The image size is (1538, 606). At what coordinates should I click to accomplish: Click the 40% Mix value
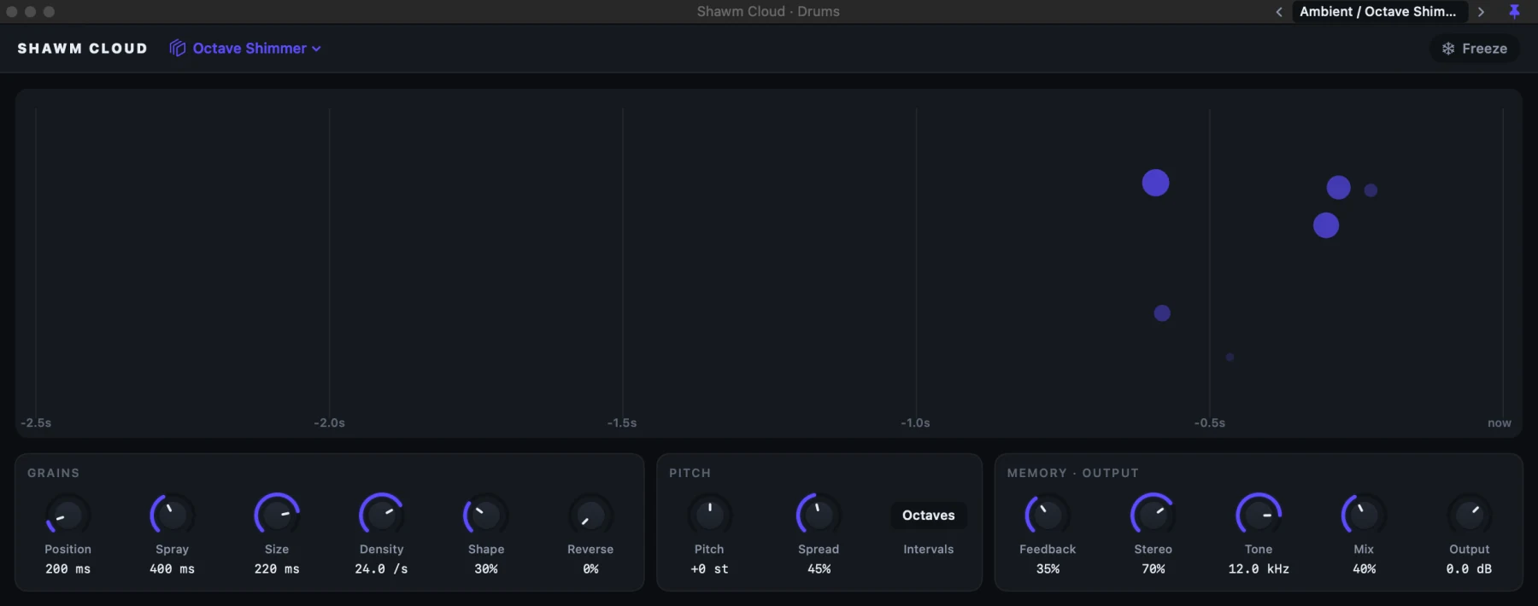1364,569
